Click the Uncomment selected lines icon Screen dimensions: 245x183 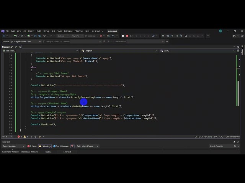pos(181,36)
